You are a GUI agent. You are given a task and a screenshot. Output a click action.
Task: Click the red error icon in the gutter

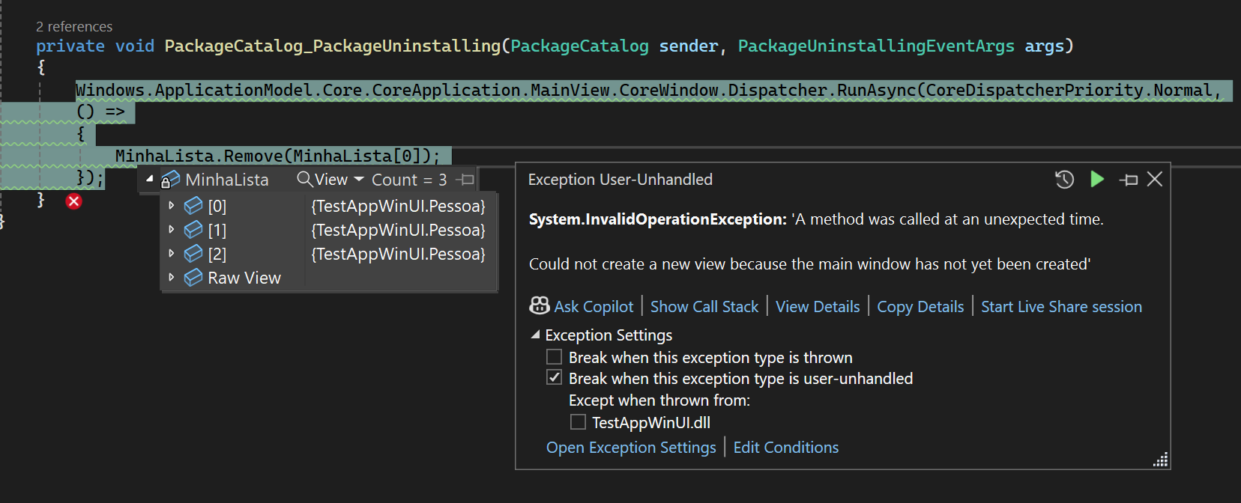(73, 201)
